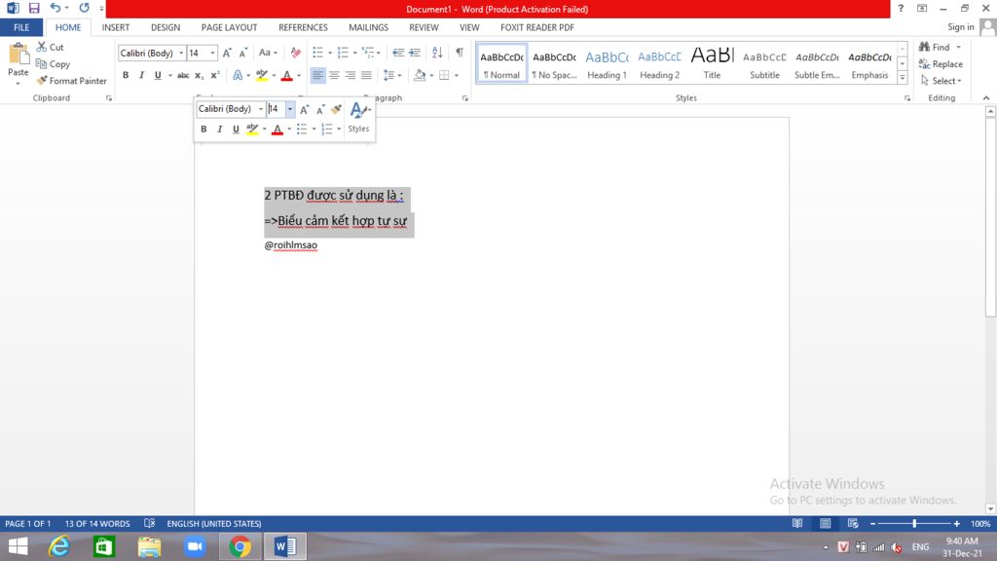The height and width of the screenshot is (561, 997).
Task: Expand the ribbon font size dropdown
Action: pyautogui.click(x=212, y=53)
